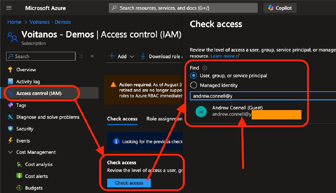Viewport: 336px width, 193px height.
Task: Click the Tags icon
Action: 10,105
